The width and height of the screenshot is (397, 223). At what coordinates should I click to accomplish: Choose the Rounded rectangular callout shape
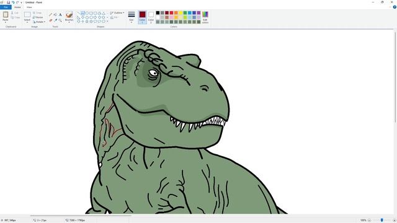tap(95, 22)
